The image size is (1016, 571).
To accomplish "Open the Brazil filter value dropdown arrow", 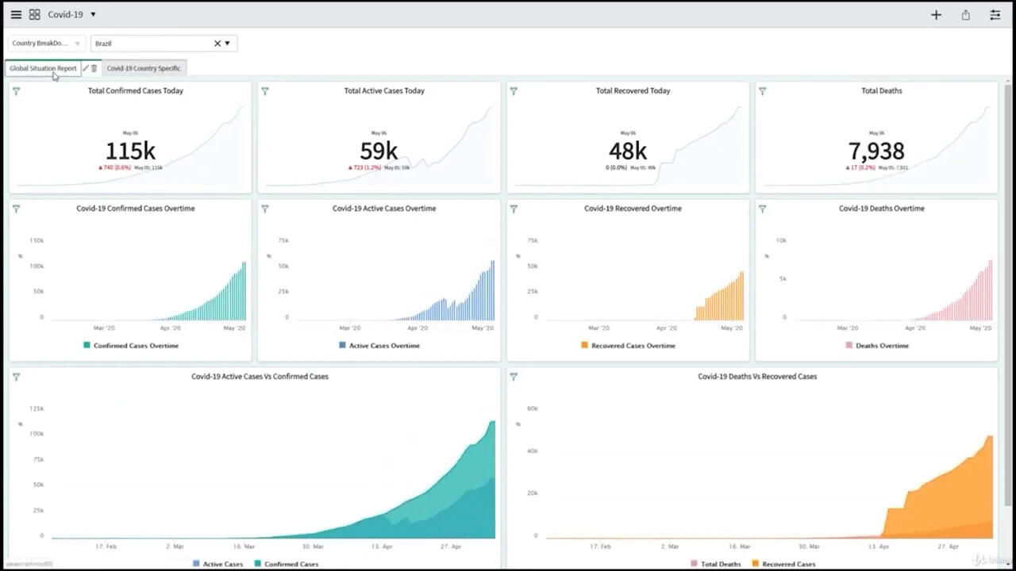I will pyautogui.click(x=228, y=43).
